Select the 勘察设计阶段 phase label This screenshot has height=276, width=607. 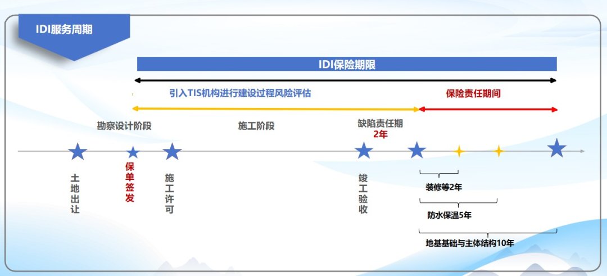coord(124,125)
